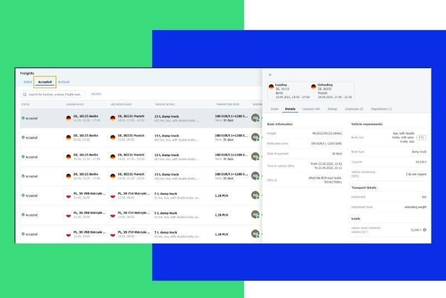Click the FTL badge next to body size

tap(421, 137)
